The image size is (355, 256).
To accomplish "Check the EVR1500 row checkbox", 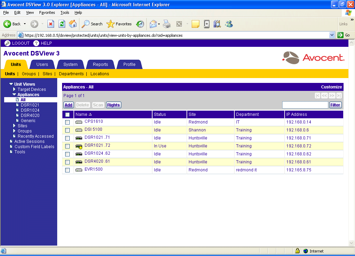I will click(x=68, y=170).
